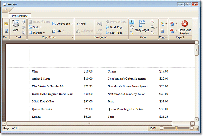This screenshot has height=136, width=203.
Task: Activate the Magnifier tool below the hand
Action: coord(132,33)
